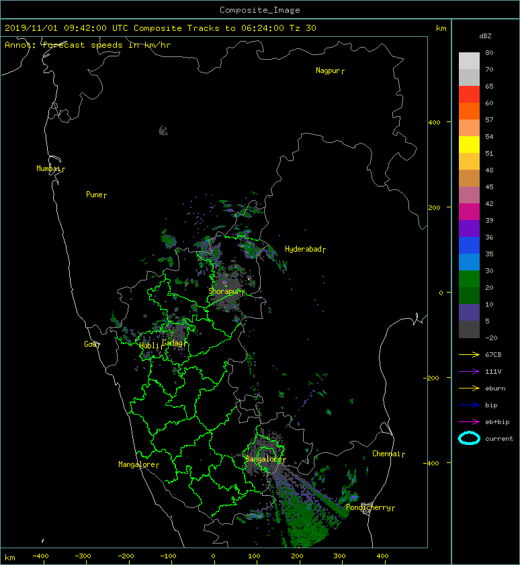The width and height of the screenshot is (520, 565).
Task: Select the deep orange swatch below red
Action: (x=469, y=111)
